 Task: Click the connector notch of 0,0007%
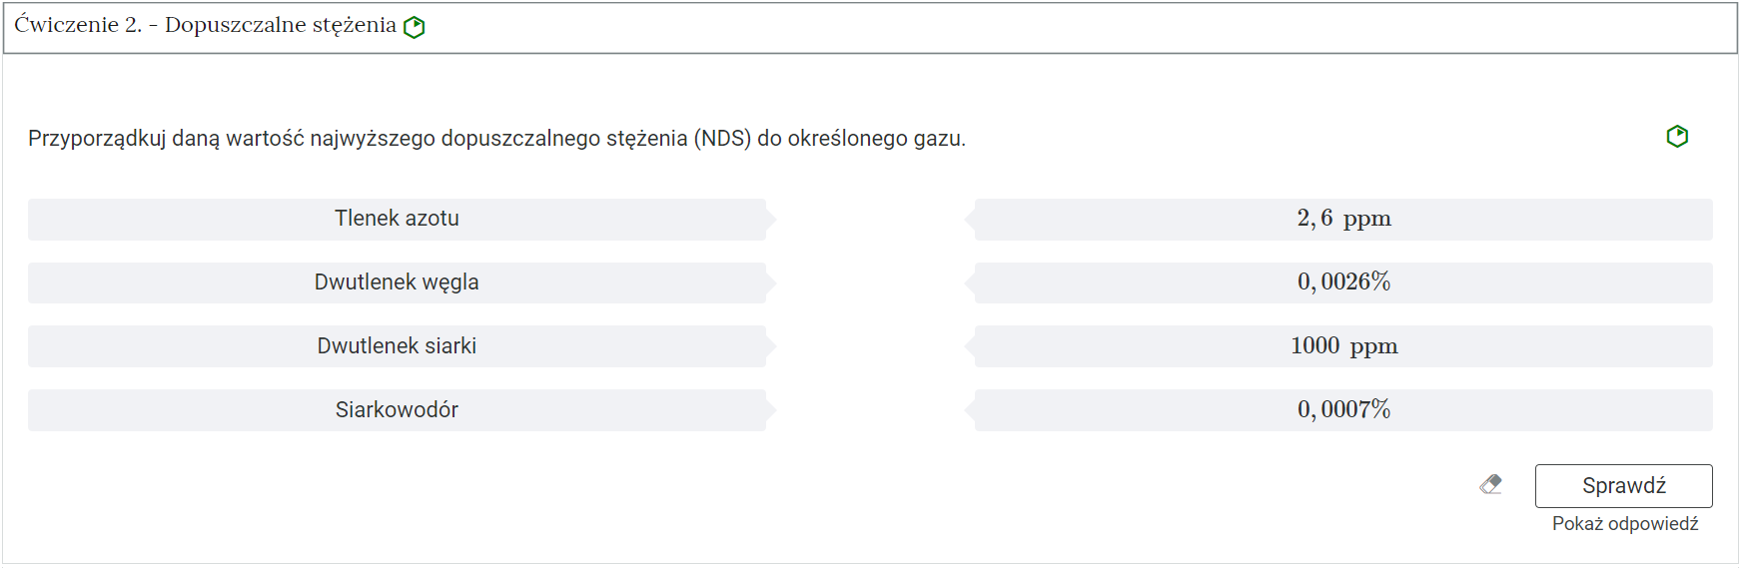[x=970, y=410]
